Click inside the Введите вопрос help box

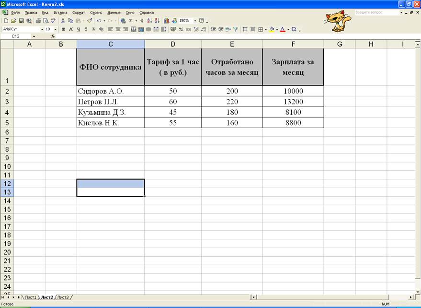coord(376,12)
